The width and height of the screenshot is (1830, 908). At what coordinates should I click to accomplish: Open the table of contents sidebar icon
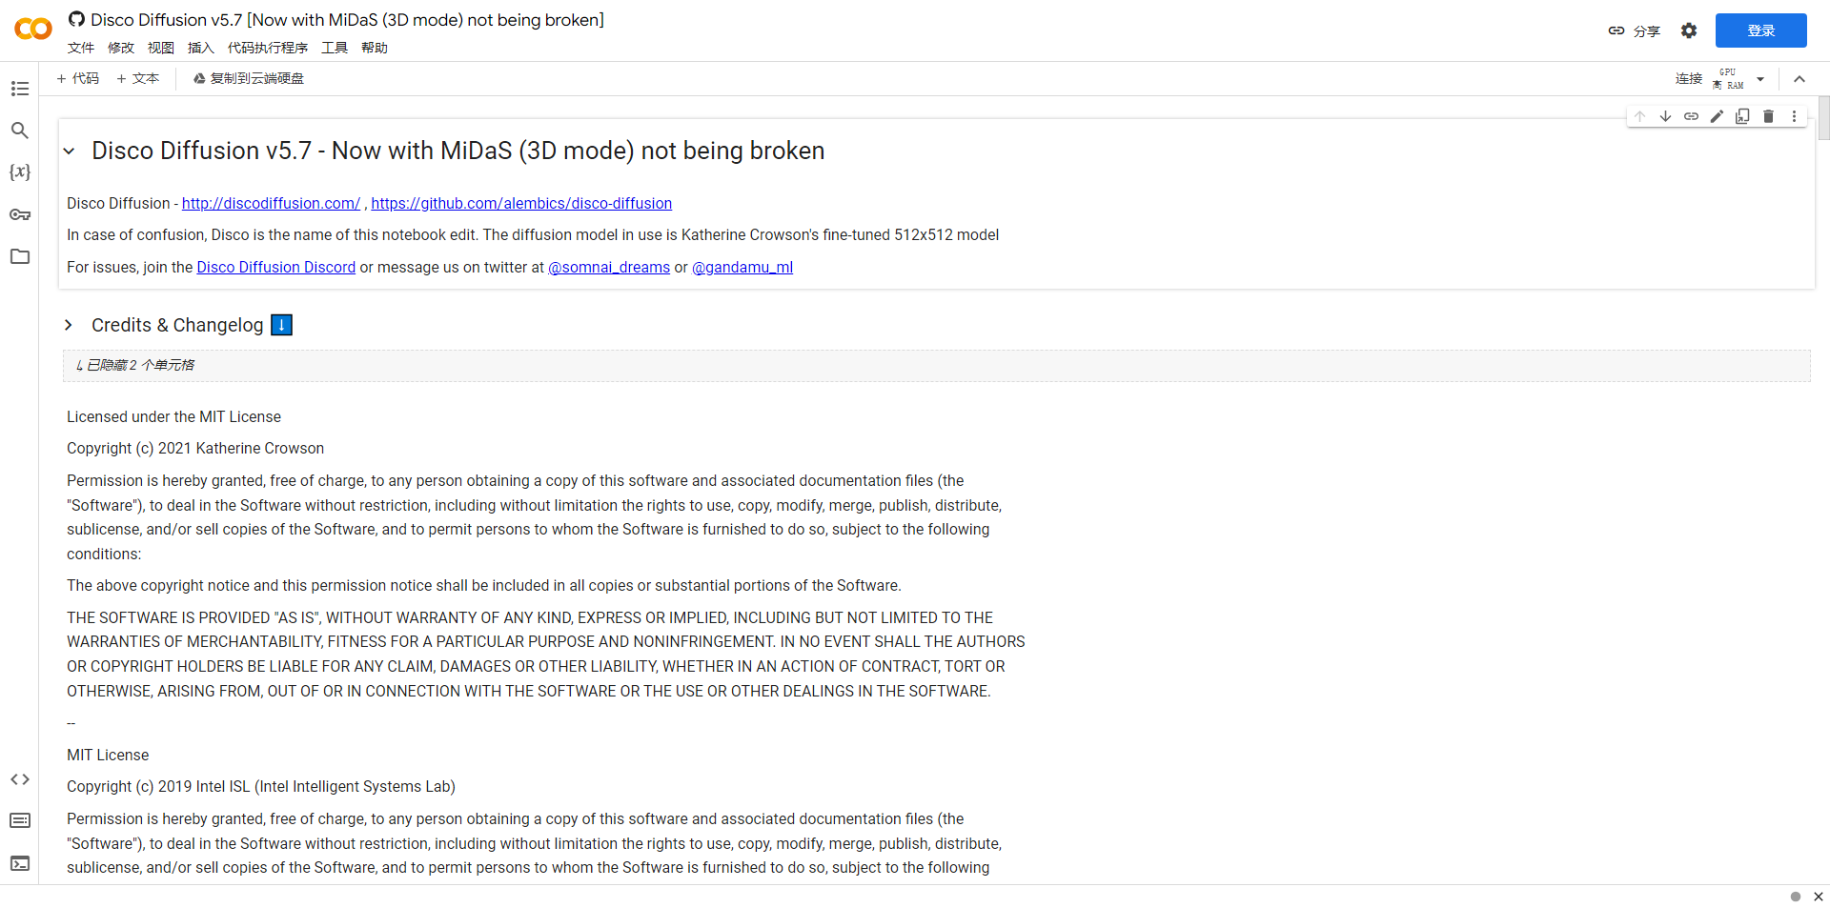[20, 89]
